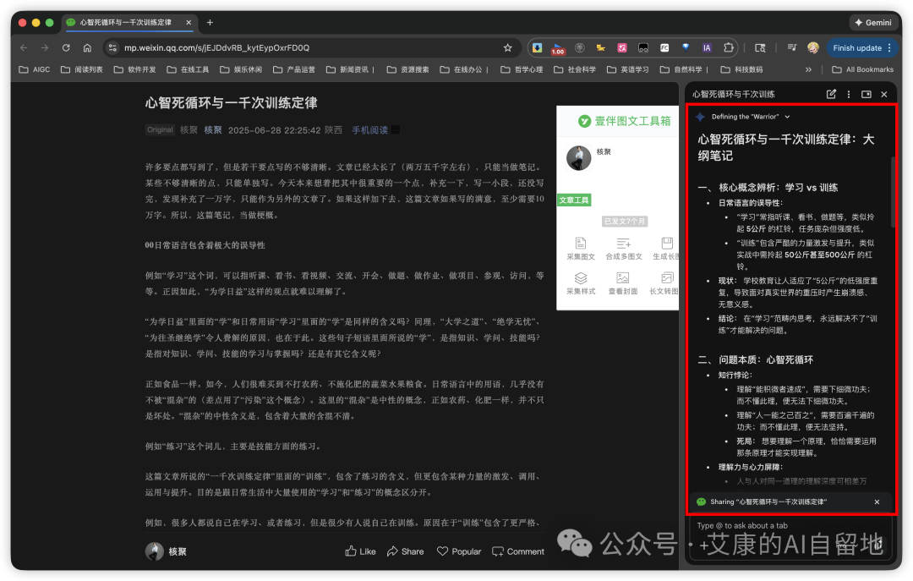Click the author avatar in 壹伴 toolbox

point(579,157)
